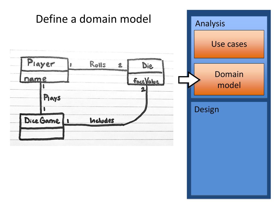Click the multiplicity "2" beside Rolls near Die
274x206 pixels.
[x=120, y=65]
